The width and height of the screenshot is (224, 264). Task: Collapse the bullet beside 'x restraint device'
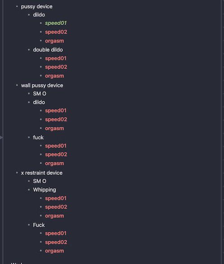pyautogui.click(x=17, y=173)
